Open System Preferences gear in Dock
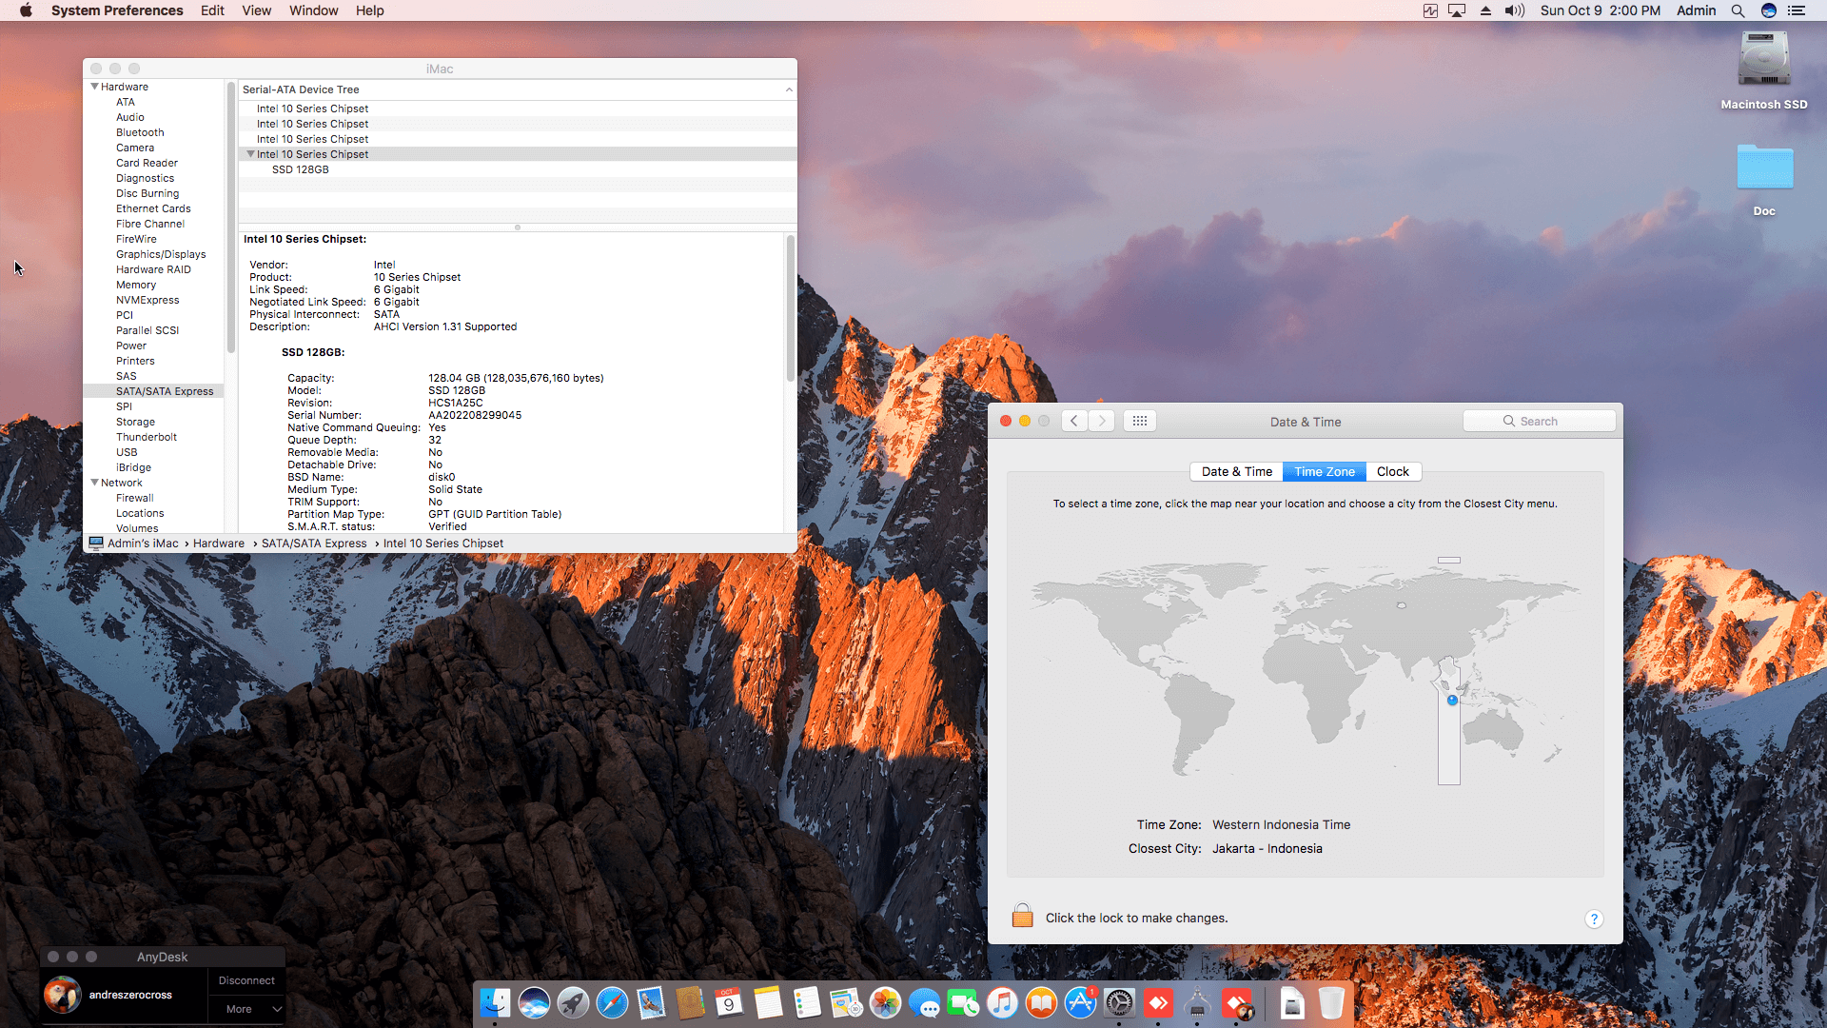 tap(1119, 1002)
